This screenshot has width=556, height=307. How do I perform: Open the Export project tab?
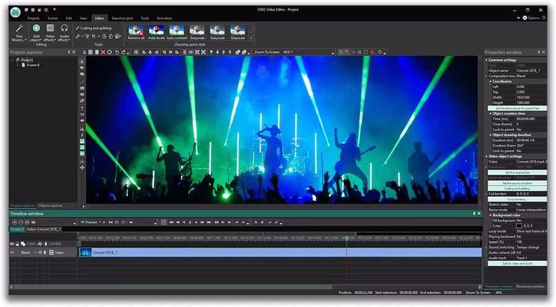[x=122, y=18]
